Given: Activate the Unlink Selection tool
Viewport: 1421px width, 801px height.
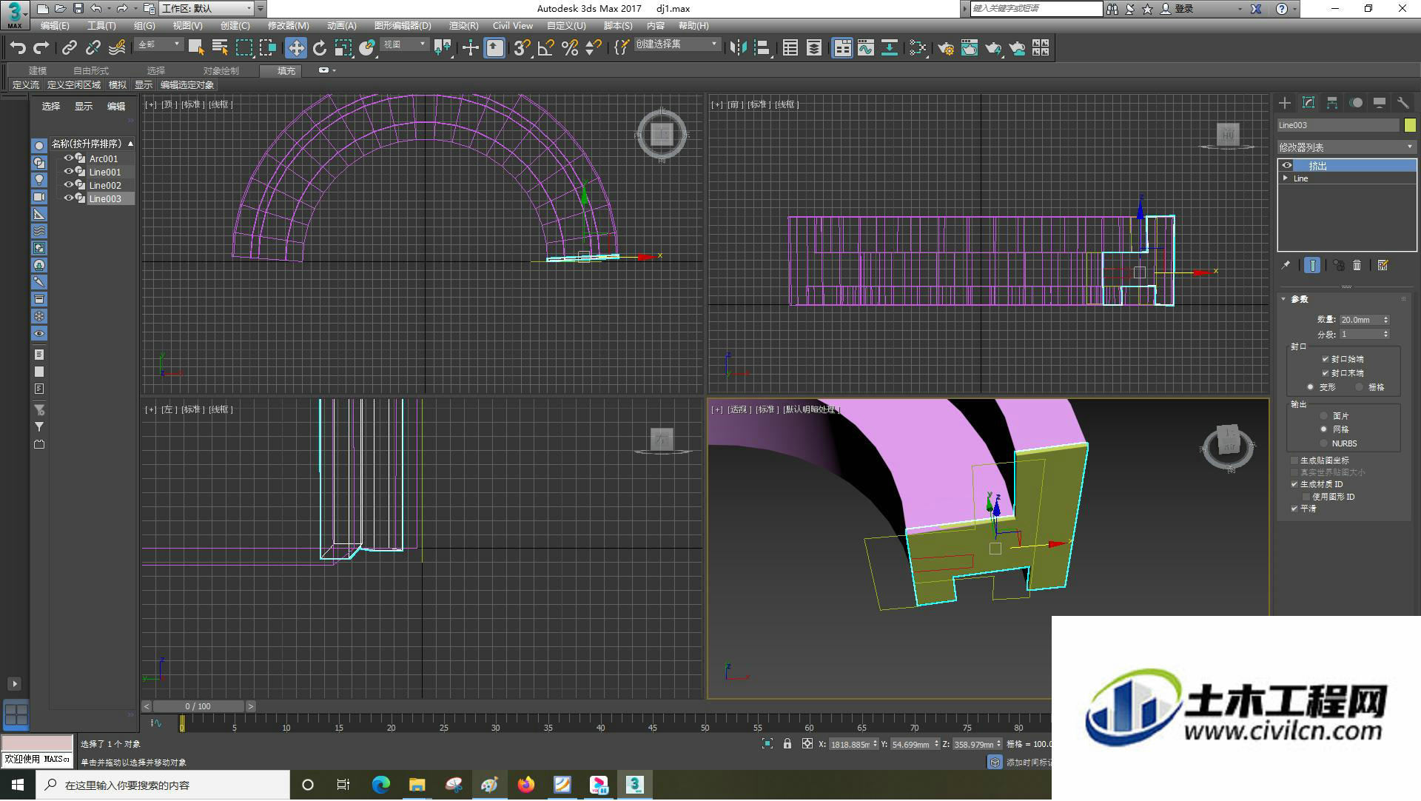Looking at the screenshot, I should (93, 48).
